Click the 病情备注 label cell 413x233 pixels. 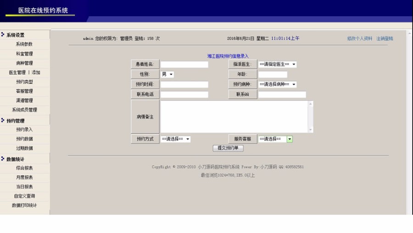[x=145, y=117]
